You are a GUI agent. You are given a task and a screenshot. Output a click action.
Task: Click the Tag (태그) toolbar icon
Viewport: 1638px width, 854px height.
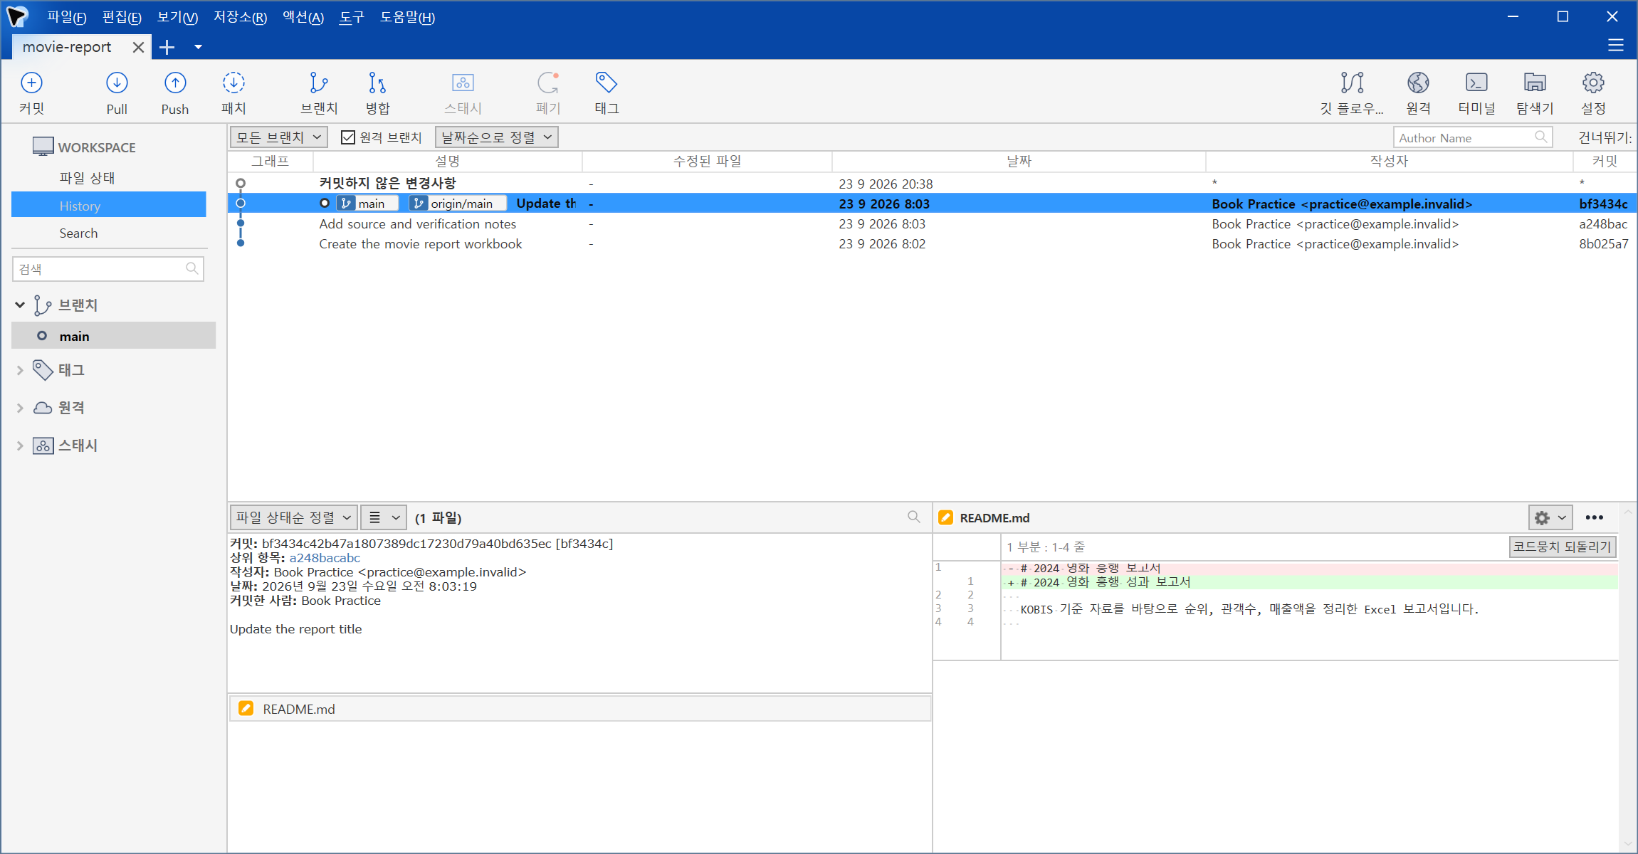(x=607, y=83)
